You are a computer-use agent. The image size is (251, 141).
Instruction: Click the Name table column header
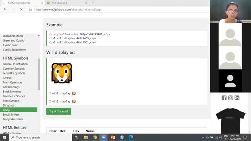coord(90,131)
